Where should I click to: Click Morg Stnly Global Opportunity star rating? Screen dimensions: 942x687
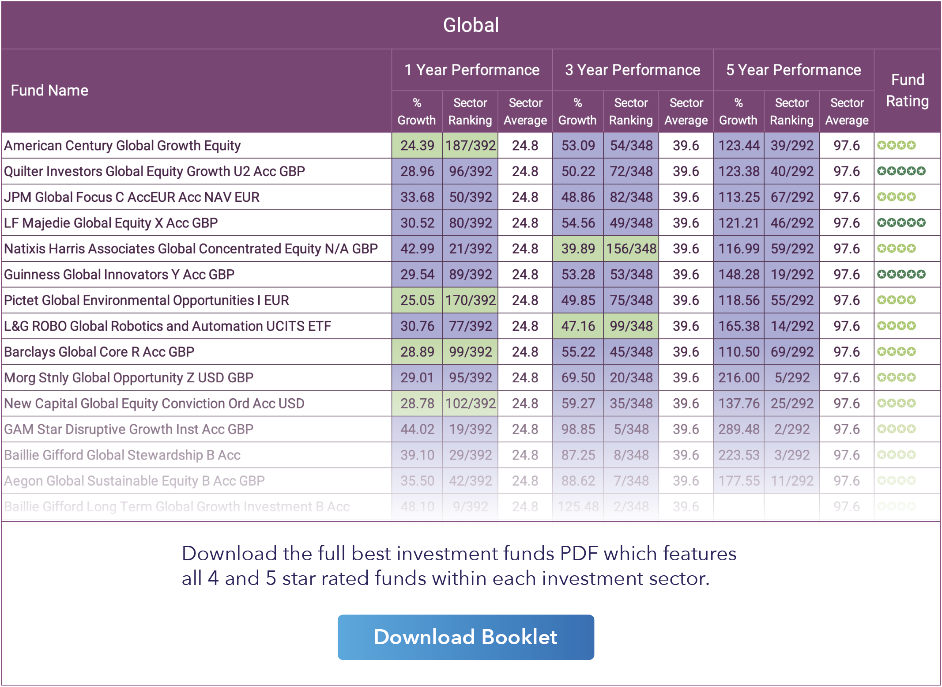(x=896, y=377)
